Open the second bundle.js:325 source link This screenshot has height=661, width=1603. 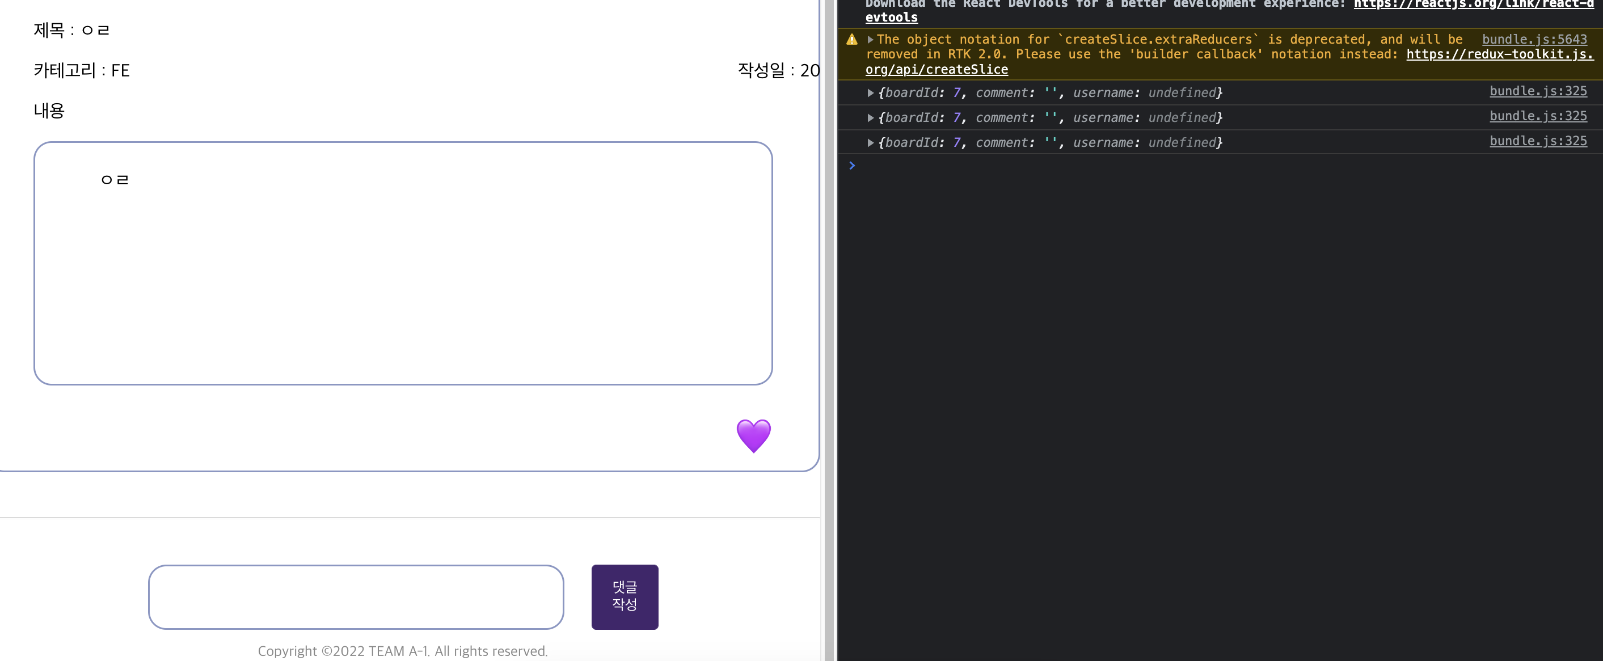tap(1538, 116)
